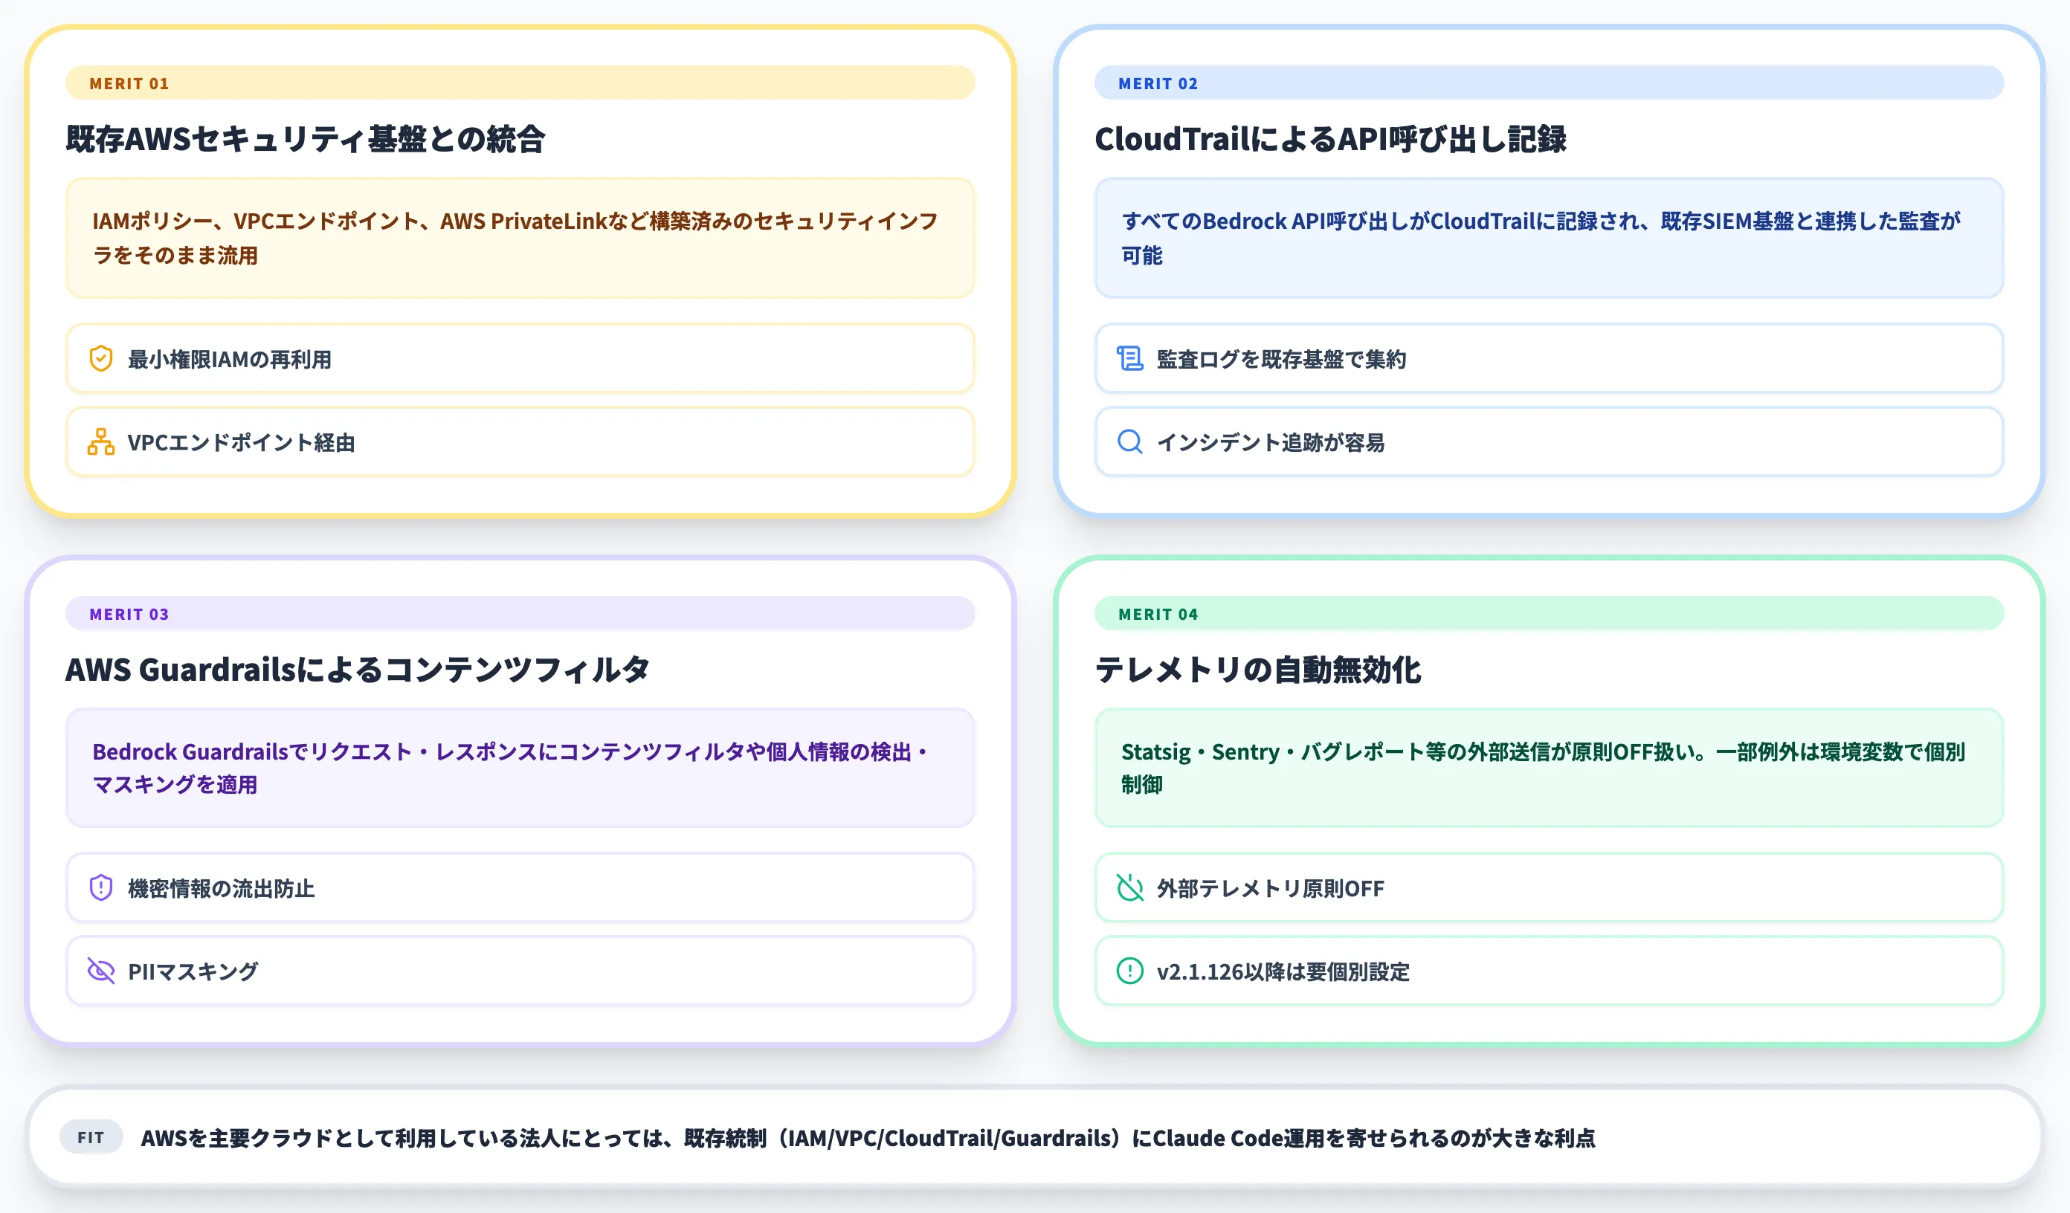The image size is (2070, 1213).
Task: Select the MERIT 02 label bar
Action: tap(1548, 83)
